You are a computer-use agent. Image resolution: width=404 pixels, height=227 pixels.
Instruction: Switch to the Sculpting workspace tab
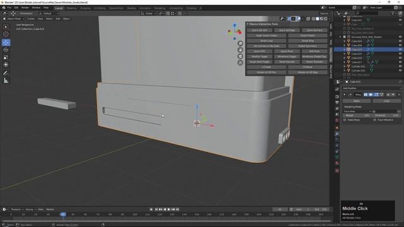point(85,8)
